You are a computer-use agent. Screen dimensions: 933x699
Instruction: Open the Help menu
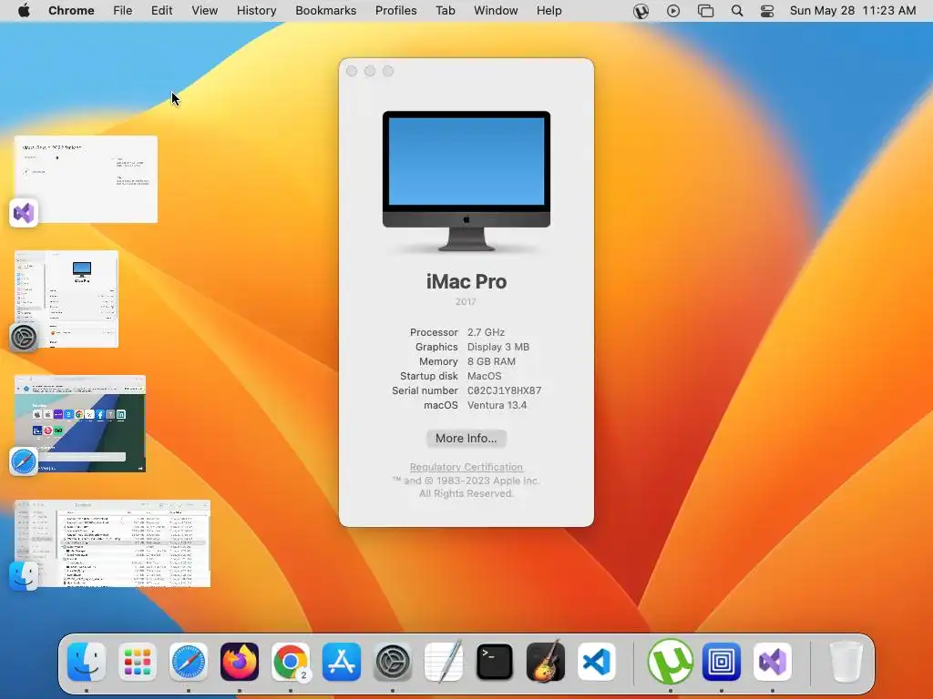coord(549,11)
